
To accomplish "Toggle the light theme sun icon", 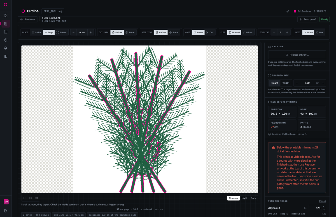I will pyautogui.click(x=288, y=11).
